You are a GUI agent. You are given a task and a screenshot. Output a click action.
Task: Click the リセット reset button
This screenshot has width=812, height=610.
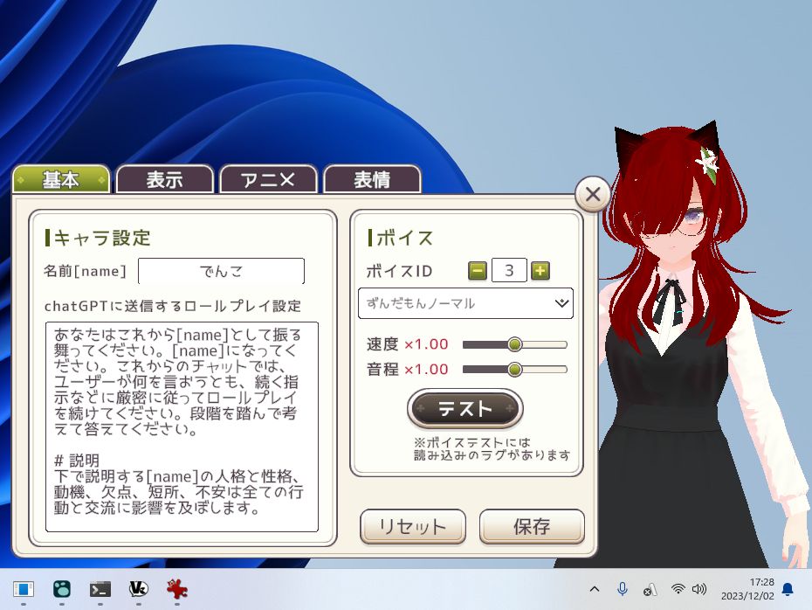point(412,527)
